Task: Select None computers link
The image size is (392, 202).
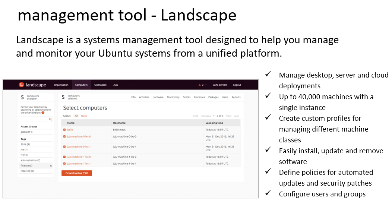Action: pos(84,116)
